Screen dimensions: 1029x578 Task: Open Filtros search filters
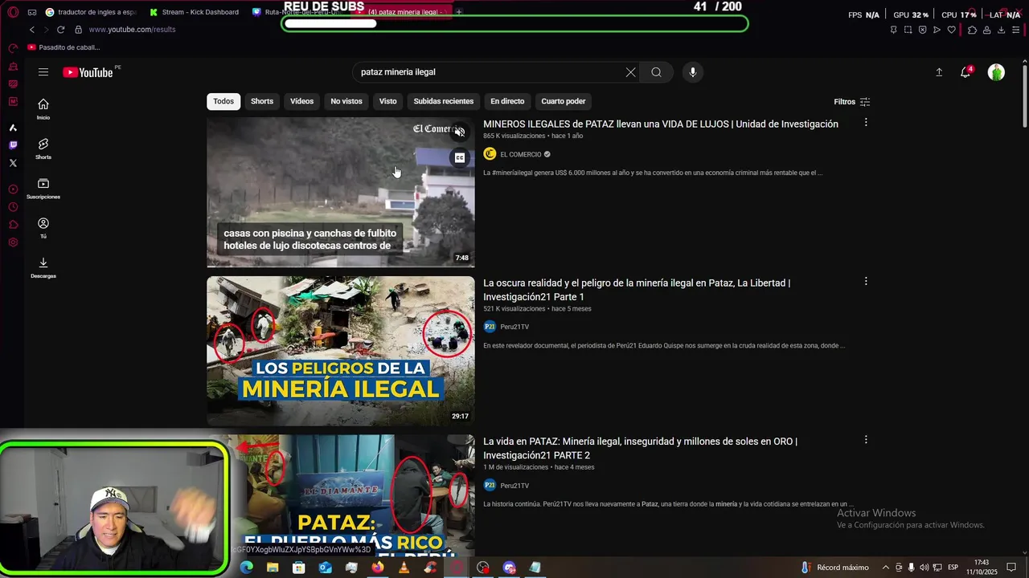coord(852,102)
